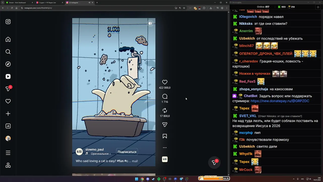Open the Chrome three-dot menu

[227, 8]
